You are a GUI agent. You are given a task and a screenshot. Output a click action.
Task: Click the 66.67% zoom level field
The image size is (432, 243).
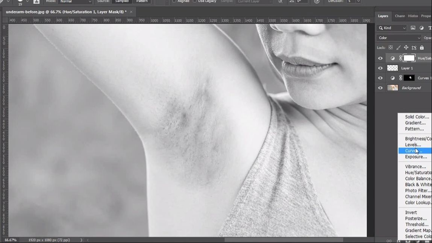tap(11, 240)
